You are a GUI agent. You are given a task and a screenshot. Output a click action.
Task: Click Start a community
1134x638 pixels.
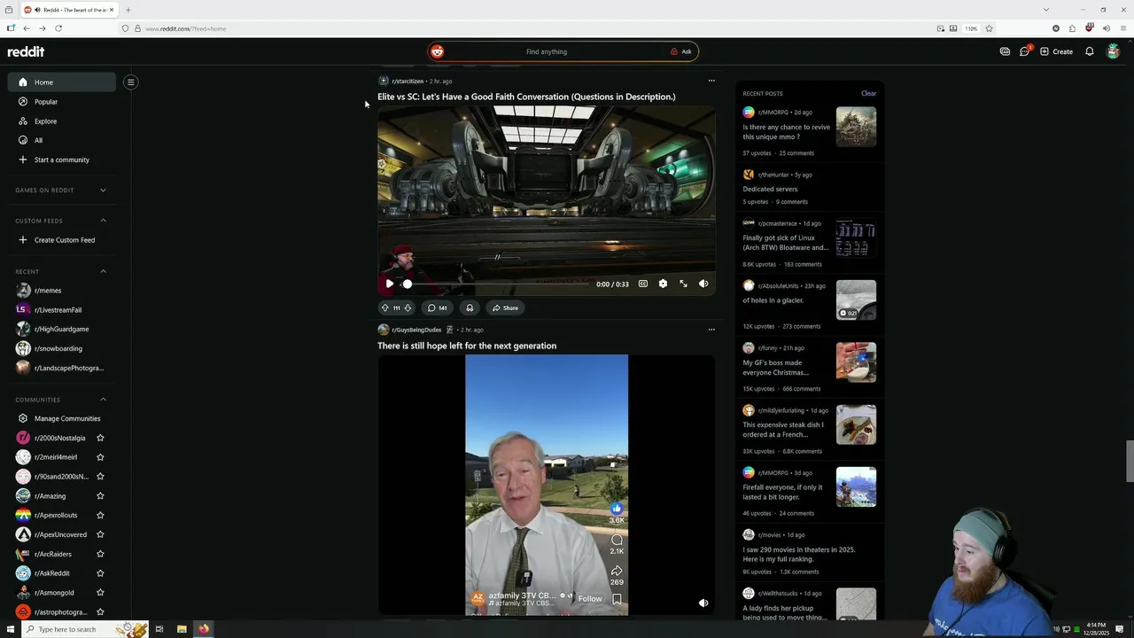[x=62, y=159]
